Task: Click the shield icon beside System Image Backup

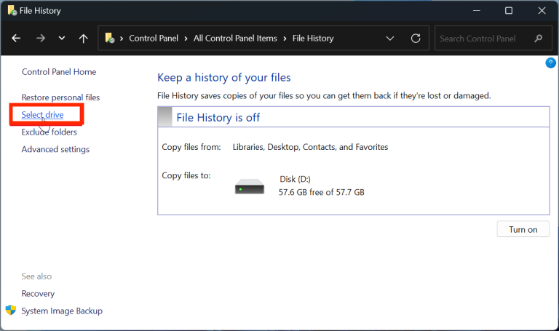Action: click(11, 310)
